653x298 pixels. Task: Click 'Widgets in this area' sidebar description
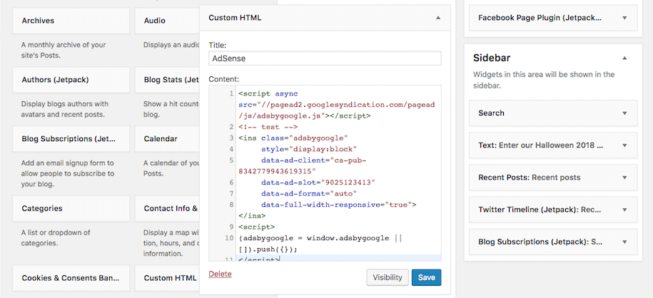(x=544, y=81)
